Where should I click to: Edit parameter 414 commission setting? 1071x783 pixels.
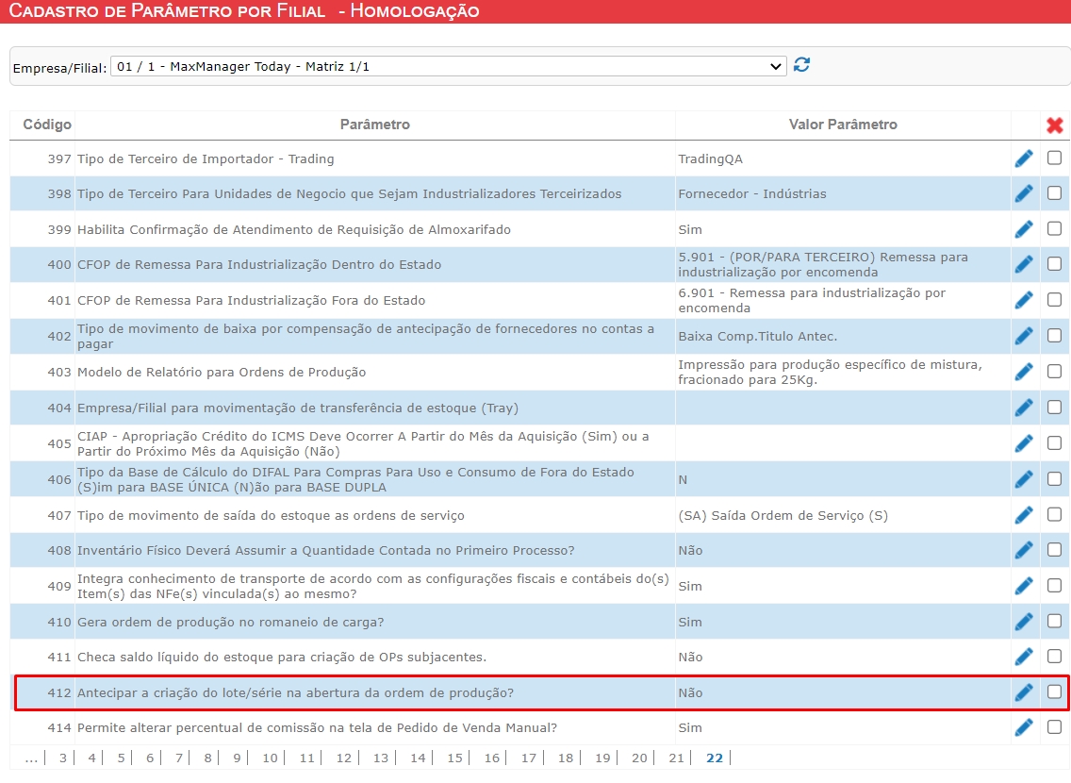[x=1024, y=727]
